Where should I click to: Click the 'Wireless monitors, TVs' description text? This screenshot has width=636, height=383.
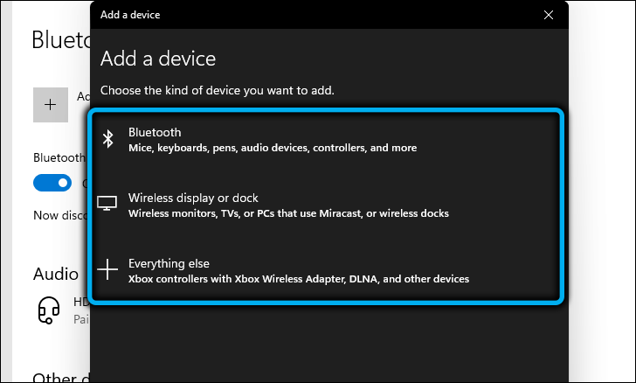(x=288, y=213)
